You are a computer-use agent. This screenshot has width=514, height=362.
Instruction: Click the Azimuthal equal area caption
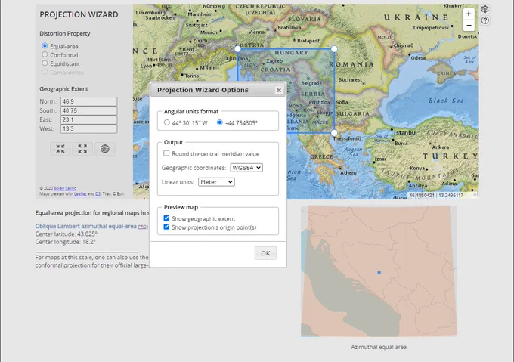pyautogui.click(x=379, y=347)
